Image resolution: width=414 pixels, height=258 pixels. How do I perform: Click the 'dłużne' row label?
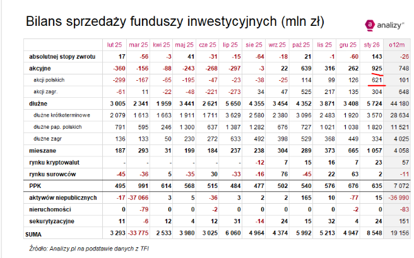point(38,103)
